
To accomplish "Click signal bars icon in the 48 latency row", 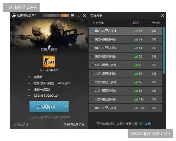I will [136, 31].
